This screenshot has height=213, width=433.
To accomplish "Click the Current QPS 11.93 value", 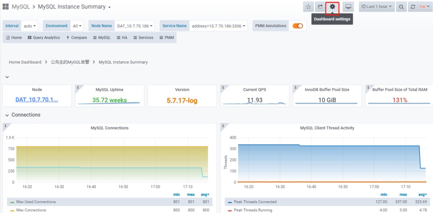I will (255, 100).
